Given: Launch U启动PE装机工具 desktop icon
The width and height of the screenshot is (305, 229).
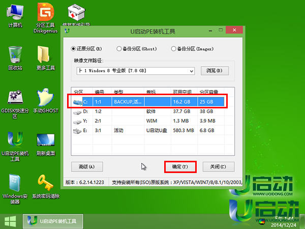Looking at the screenshot, I should click(x=15, y=147).
